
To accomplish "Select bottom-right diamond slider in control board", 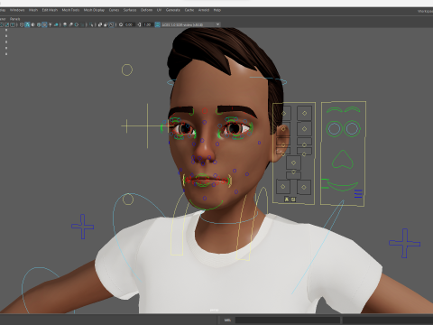I will [304, 187].
